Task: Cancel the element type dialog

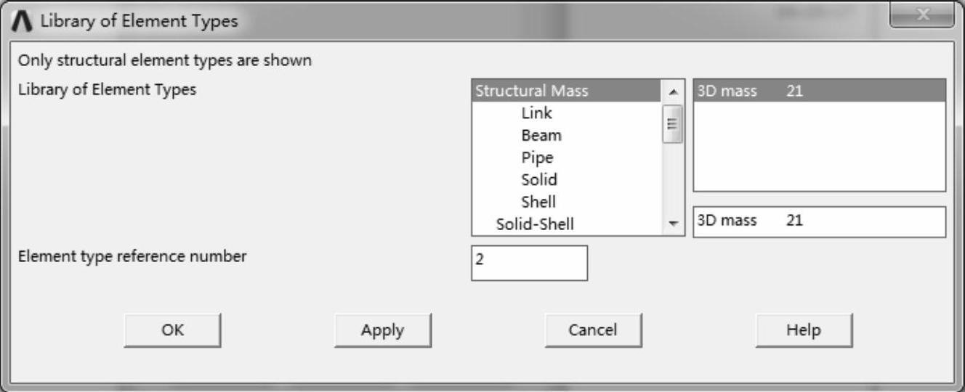Action: (x=593, y=330)
